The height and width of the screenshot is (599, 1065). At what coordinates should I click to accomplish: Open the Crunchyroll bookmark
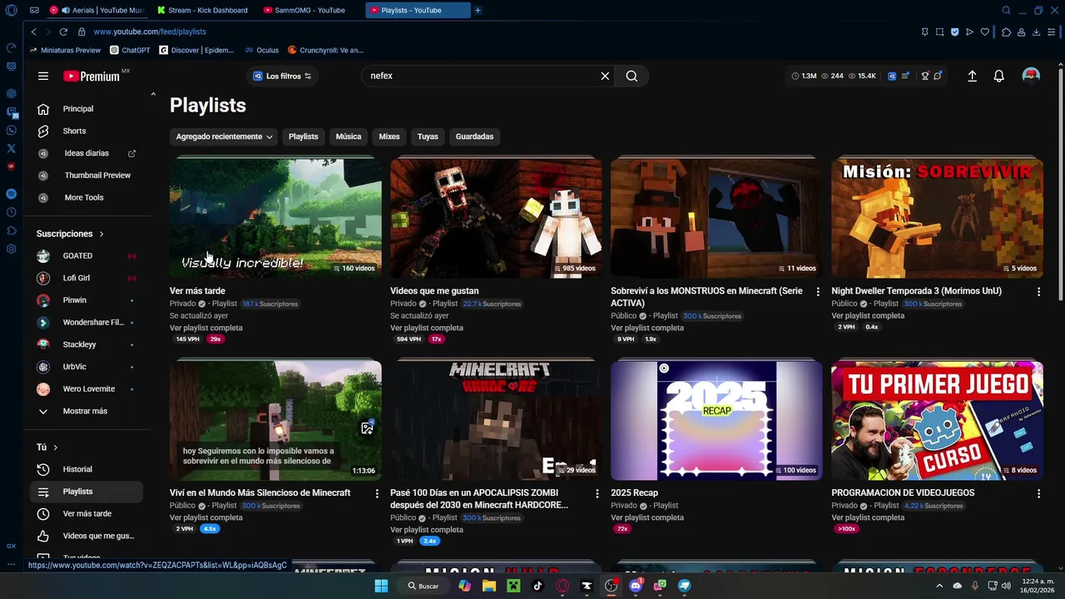(325, 50)
